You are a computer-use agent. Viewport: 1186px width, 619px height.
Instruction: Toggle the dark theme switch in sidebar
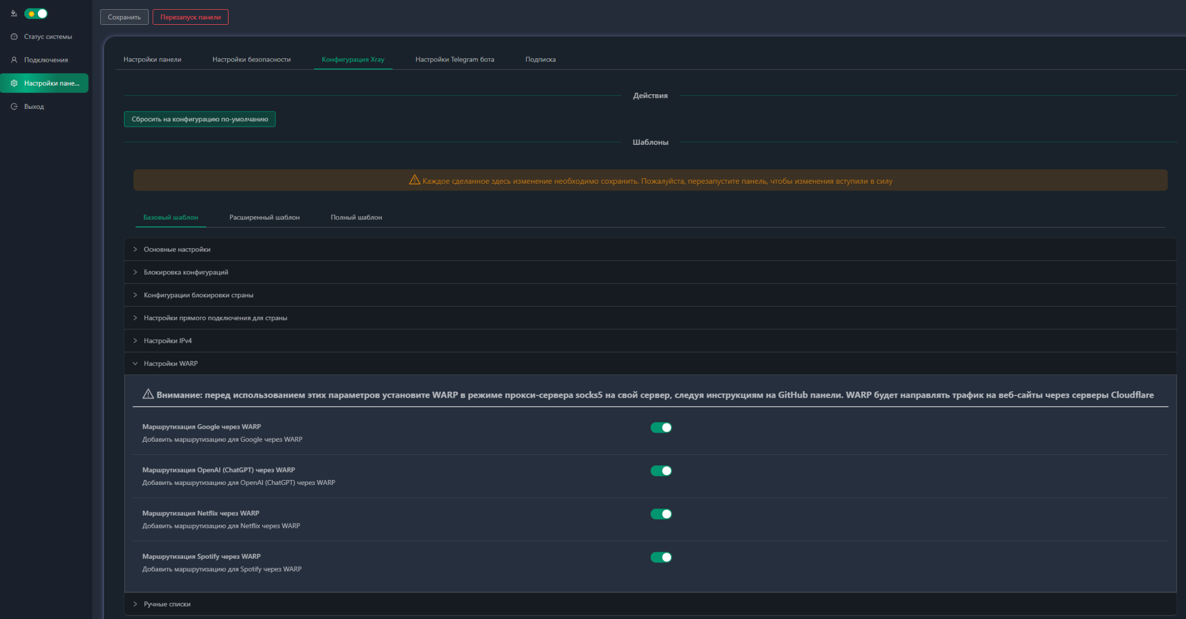click(x=36, y=13)
